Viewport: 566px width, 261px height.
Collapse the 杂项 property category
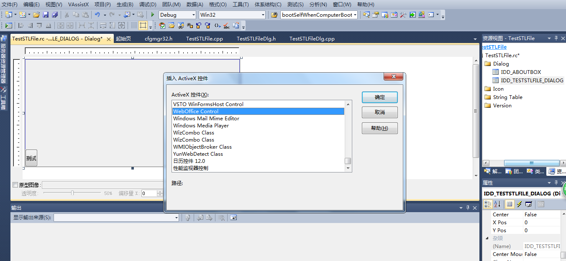point(487,238)
